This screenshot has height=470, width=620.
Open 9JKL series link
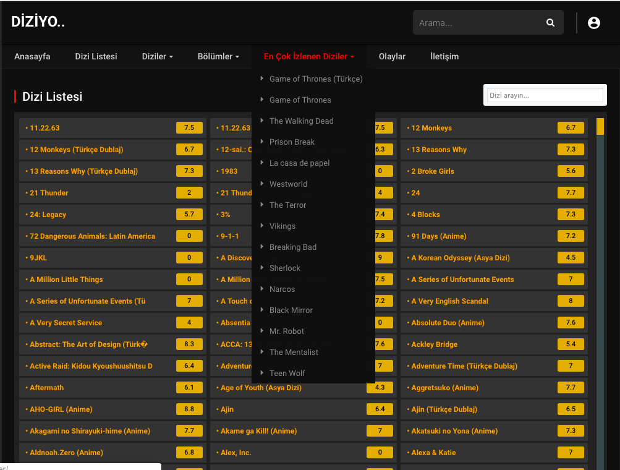(x=38, y=257)
